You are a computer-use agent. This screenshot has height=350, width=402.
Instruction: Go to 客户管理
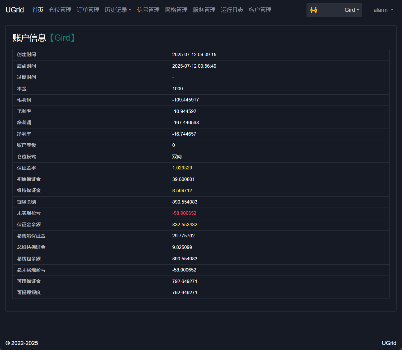click(260, 10)
